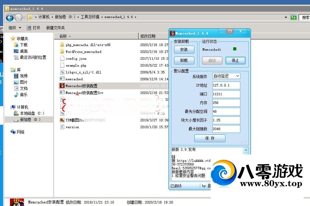The image size is (310, 206).
Task: Select 本地磁盘 (C:) drive
Action: [32, 113]
